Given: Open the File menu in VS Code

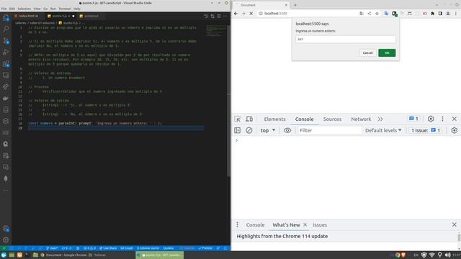Looking at the screenshot, I should [x=4, y=9].
